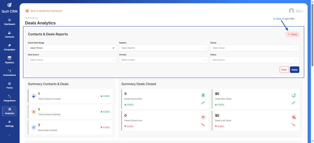Follow the Back to WordPress Dashboard link
Viewport: 314px width, 143px height.
click(x=46, y=11)
